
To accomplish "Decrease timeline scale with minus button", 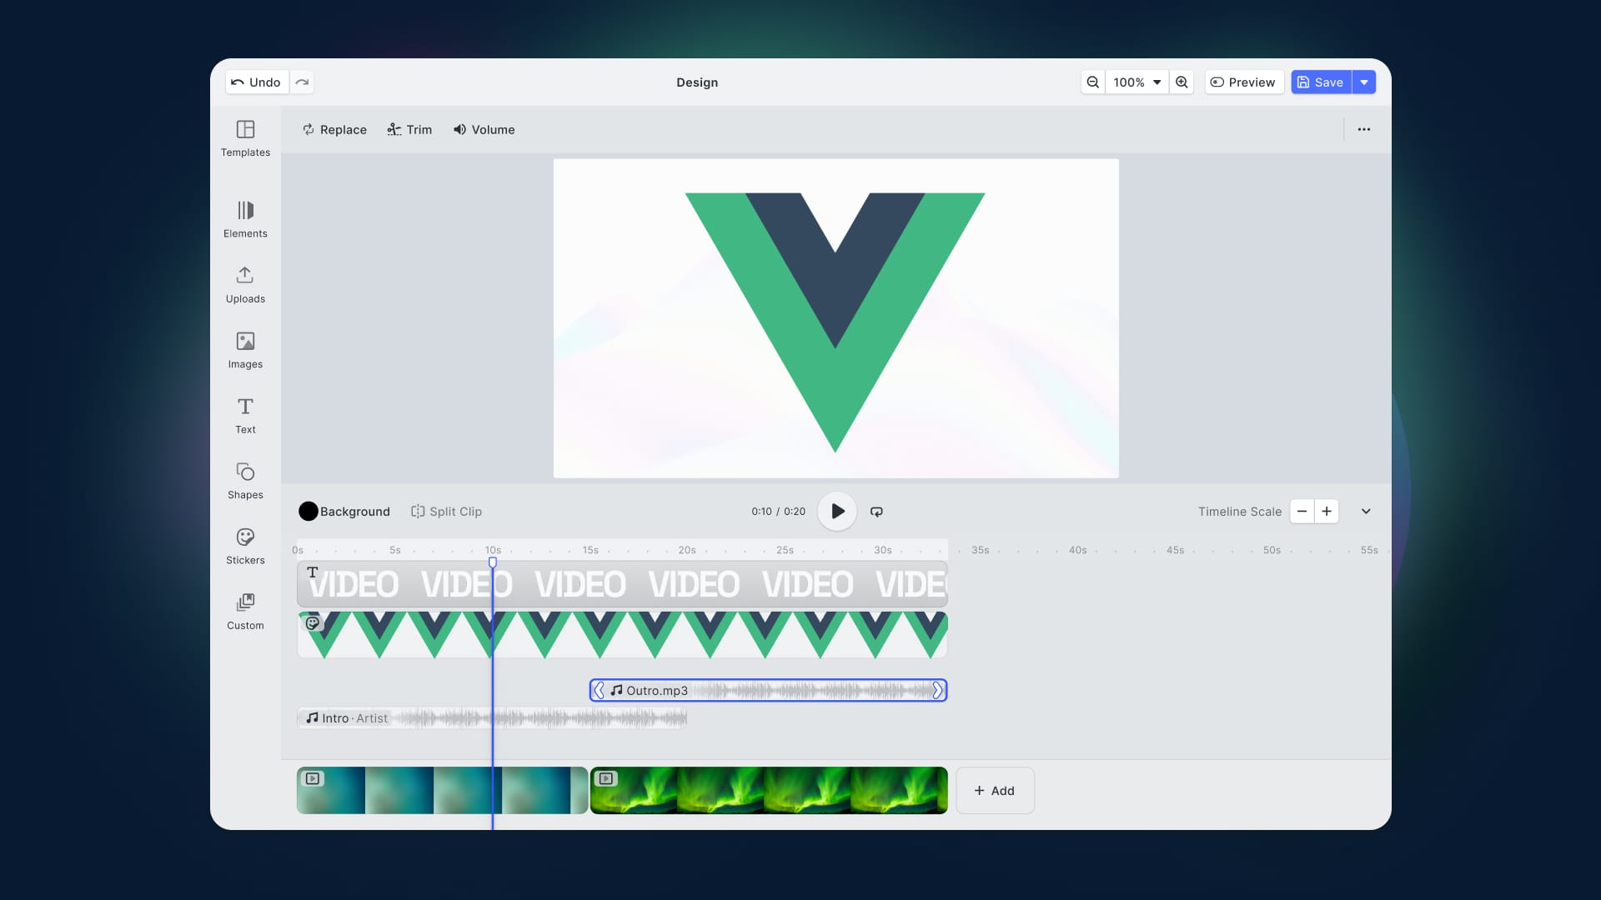I will (x=1302, y=511).
